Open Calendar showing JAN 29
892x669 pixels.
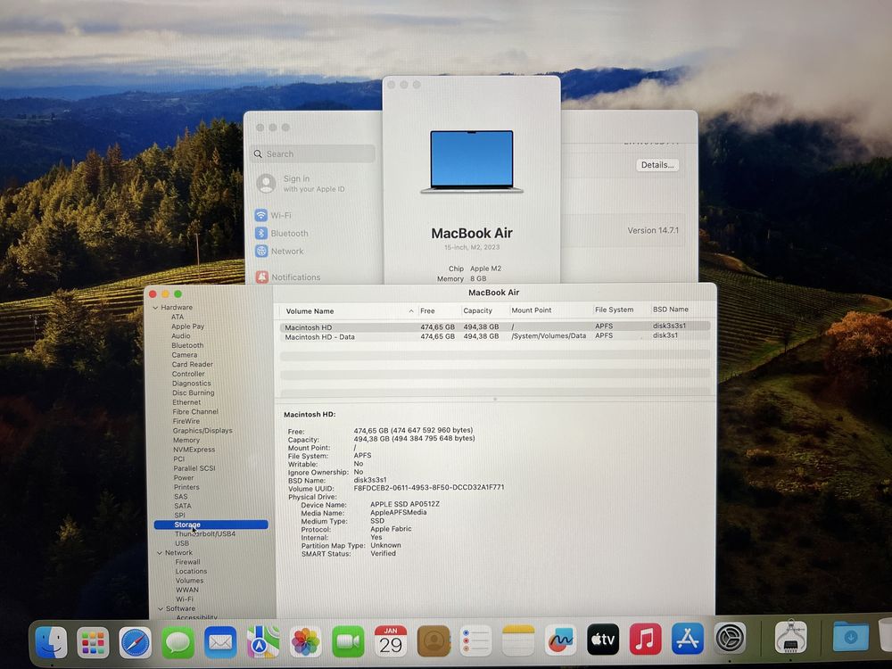[391, 640]
